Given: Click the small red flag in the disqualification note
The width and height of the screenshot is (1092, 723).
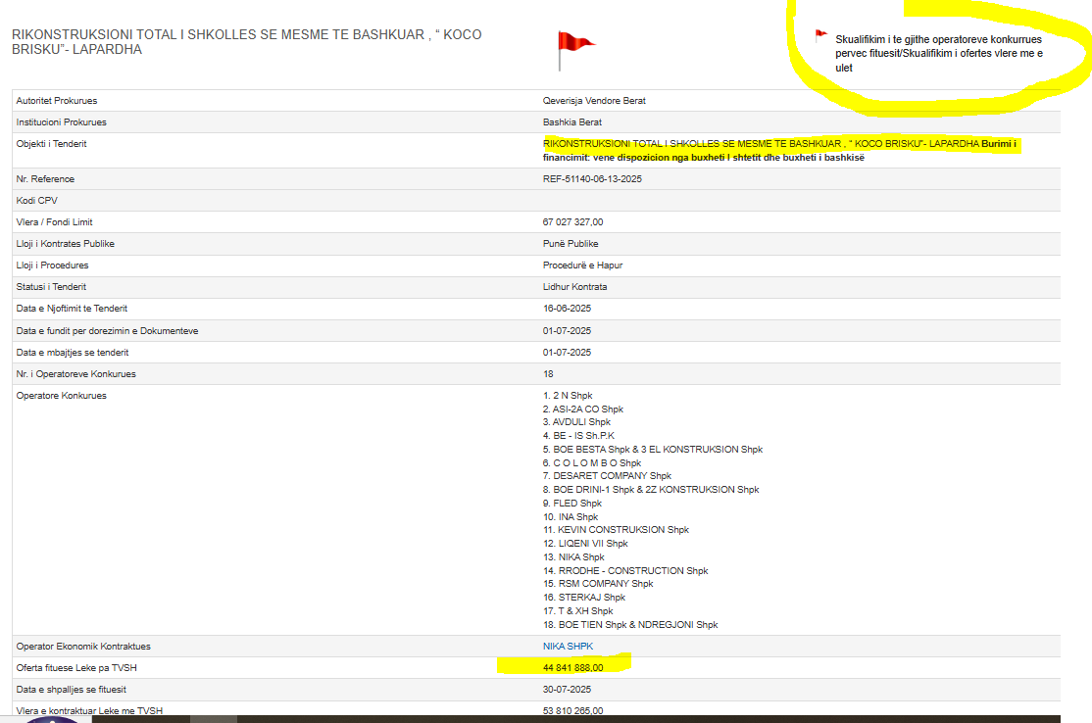Looking at the screenshot, I should click(820, 36).
